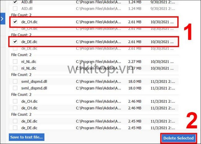This screenshot has height=144, width=201.
Task: Select the checked de_CH.dic file name
Action: (x=30, y=22)
